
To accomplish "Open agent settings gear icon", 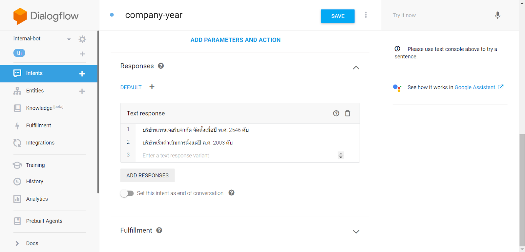I will coord(82,39).
